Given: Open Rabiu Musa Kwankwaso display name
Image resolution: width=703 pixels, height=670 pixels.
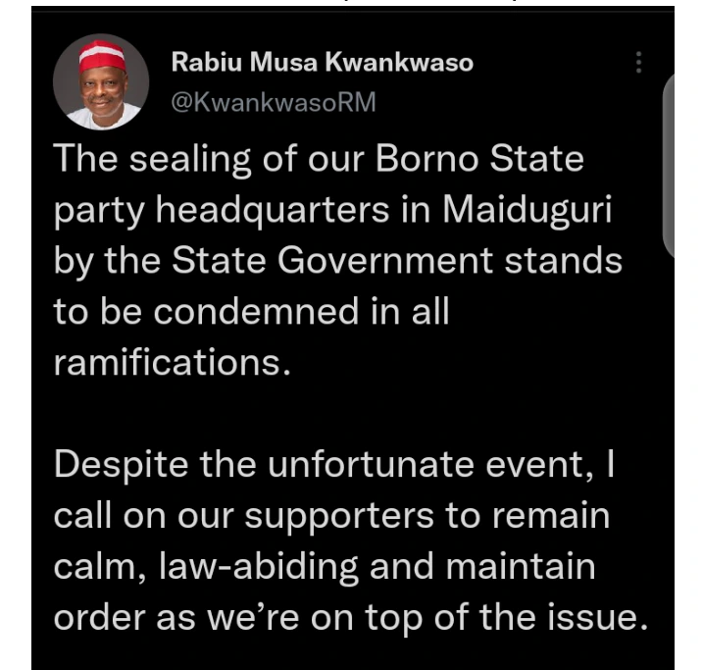Looking at the screenshot, I should pyautogui.click(x=323, y=64).
